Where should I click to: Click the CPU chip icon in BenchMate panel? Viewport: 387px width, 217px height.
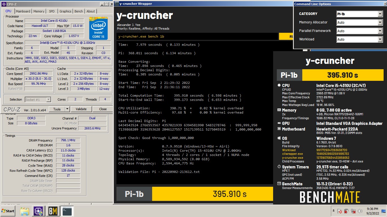click(x=279, y=85)
